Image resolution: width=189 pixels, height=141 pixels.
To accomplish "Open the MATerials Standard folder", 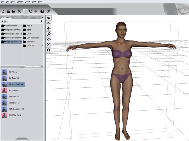I will pyautogui.click(x=11, y=38).
